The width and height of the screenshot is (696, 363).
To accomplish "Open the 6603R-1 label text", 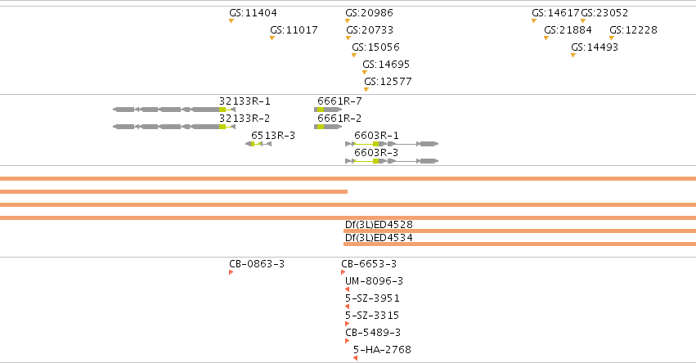I will (x=376, y=136).
